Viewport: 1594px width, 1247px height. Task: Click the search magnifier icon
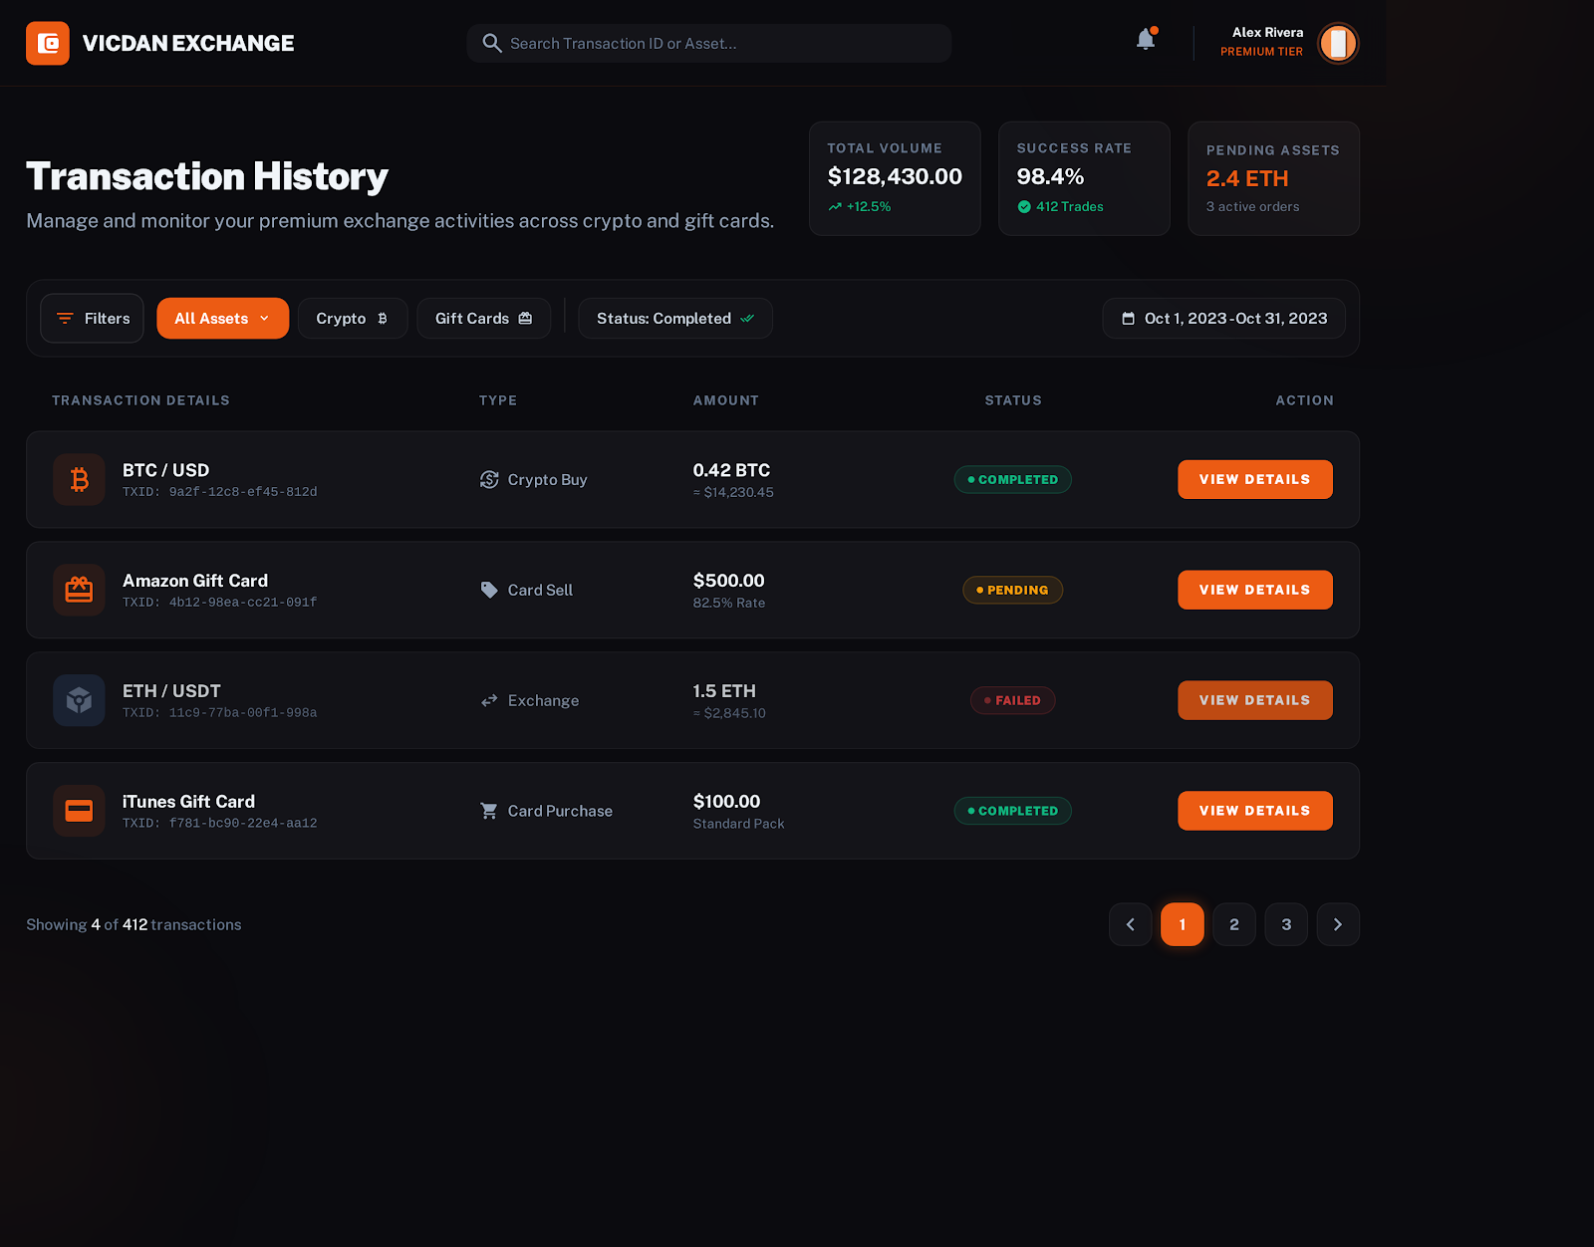(x=491, y=44)
